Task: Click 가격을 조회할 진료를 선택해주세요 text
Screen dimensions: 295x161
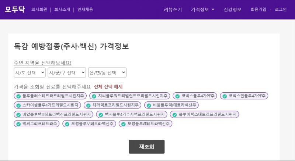Action: 52,87
